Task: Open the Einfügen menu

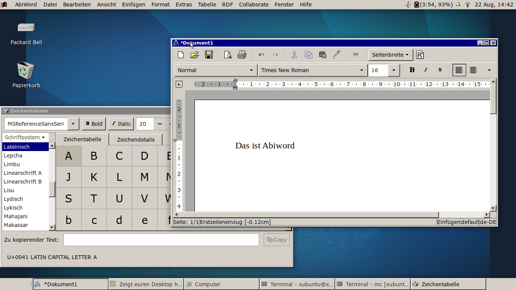Action: [x=134, y=5]
